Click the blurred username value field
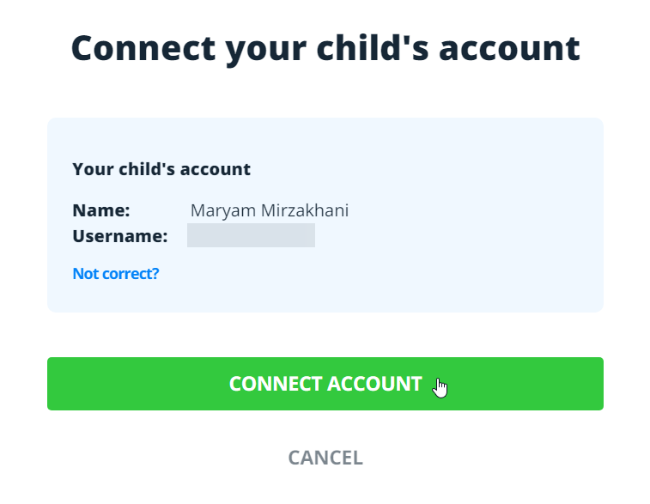Viewport: 650px width, 504px height. point(251,236)
